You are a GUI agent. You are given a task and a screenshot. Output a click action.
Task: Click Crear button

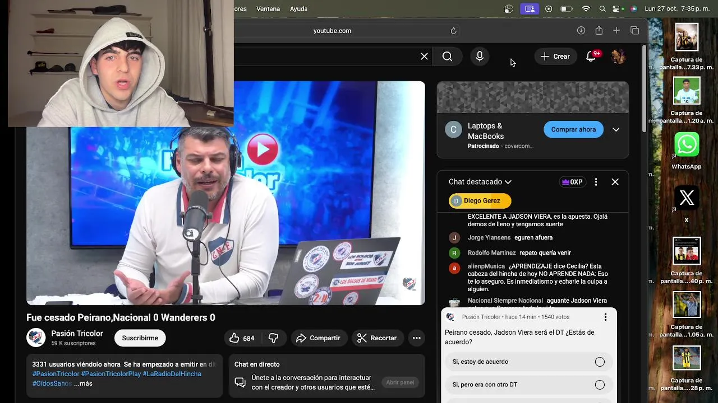(x=555, y=57)
